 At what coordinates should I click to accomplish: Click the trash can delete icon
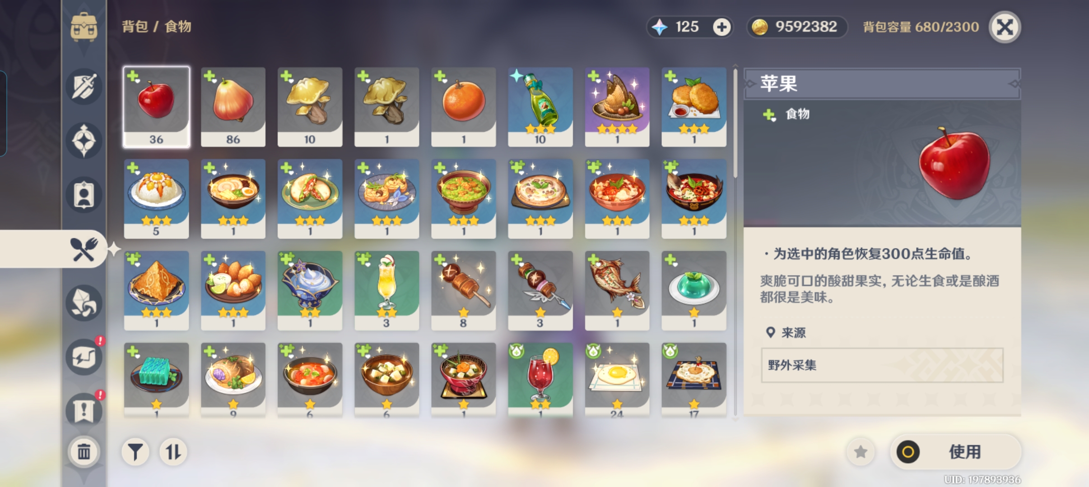click(84, 451)
